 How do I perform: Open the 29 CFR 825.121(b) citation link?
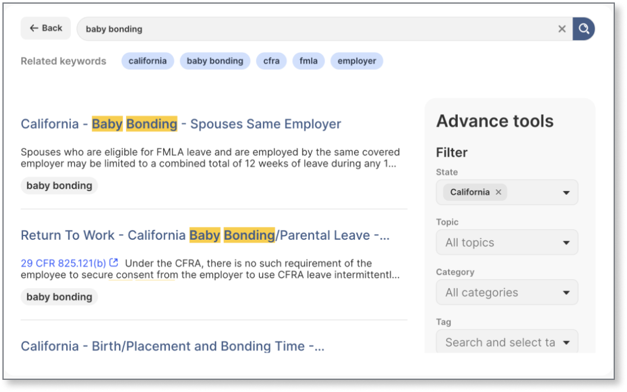tap(63, 263)
